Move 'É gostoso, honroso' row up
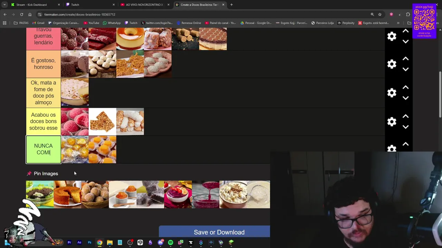Screen dimensions: 442x248 406,59
